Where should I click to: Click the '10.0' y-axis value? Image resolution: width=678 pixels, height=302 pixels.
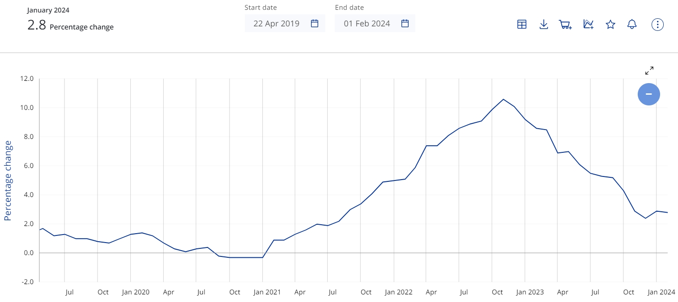point(27,108)
